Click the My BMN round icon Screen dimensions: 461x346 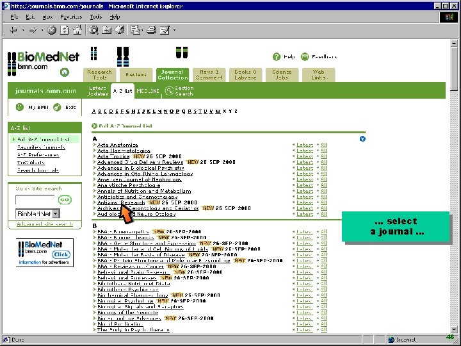click(x=20, y=108)
